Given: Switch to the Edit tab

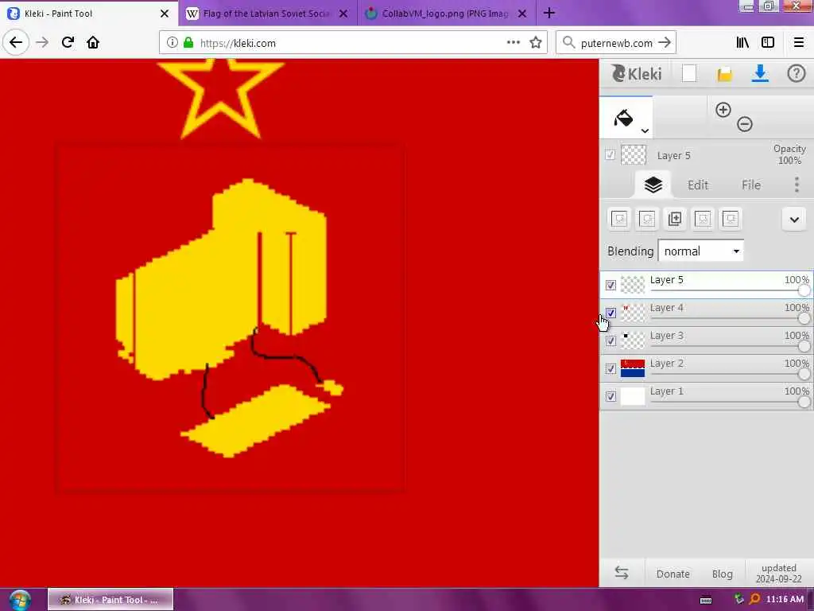Looking at the screenshot, I should click(698, 185).
